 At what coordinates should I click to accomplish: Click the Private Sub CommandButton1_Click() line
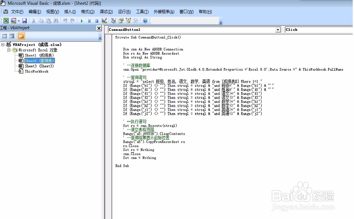click(x=148, y=37)
